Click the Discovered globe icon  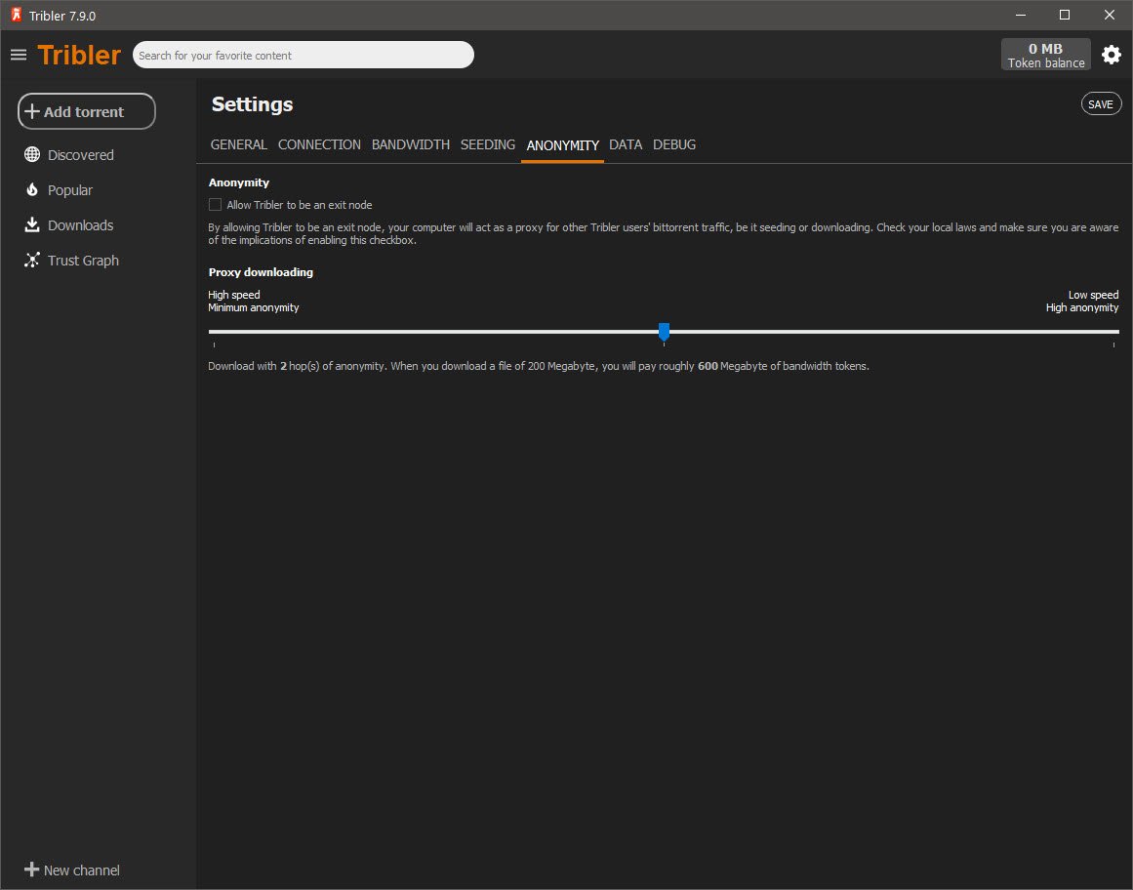point(32,154)
